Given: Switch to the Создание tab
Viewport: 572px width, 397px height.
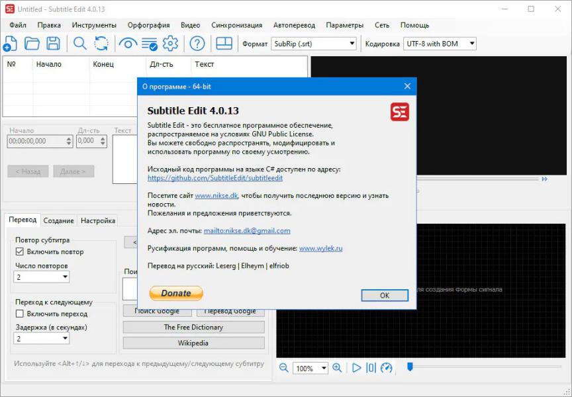Looking at the screenshot, I should [x=59, y=220].
